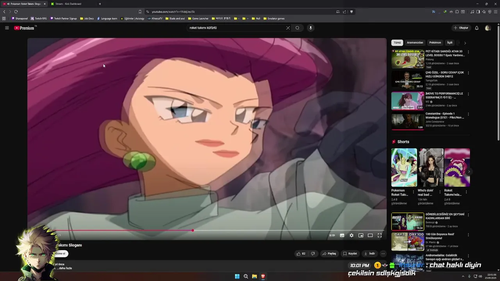Viewport: 500px width, 281px height.
Task: Show the next Shorts with the arrow
Action: 469,171
